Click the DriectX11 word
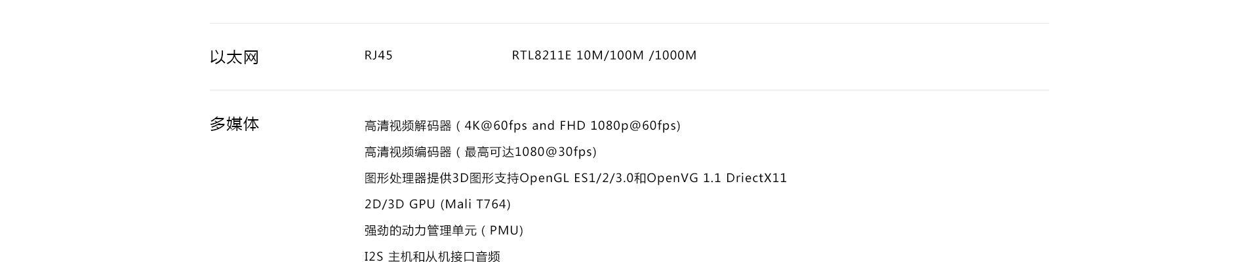 click(x=756, y=178)
